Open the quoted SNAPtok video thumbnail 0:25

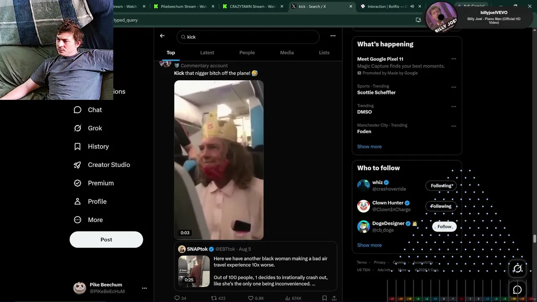pos(194,271)
